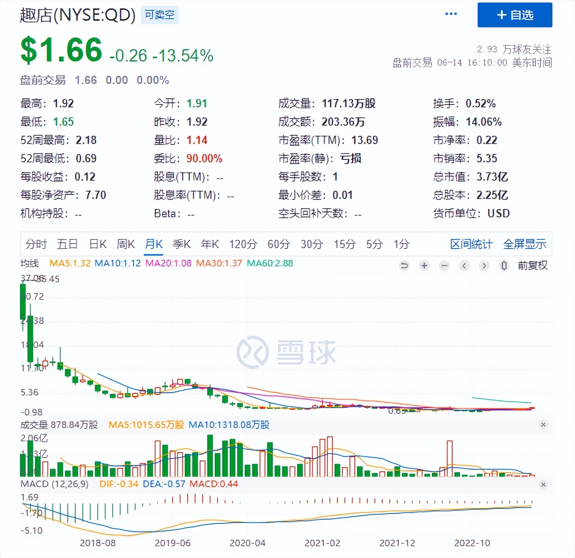The height and width of the screenshot is (558, 575).
Task: Open 区间统计 interval statistics
Action: [470, 244]
